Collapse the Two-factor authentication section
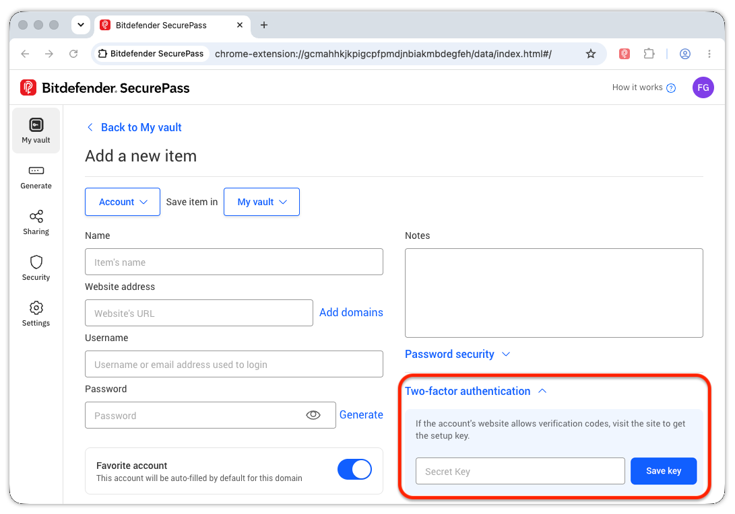735x514 pixels. pos(476,391)
